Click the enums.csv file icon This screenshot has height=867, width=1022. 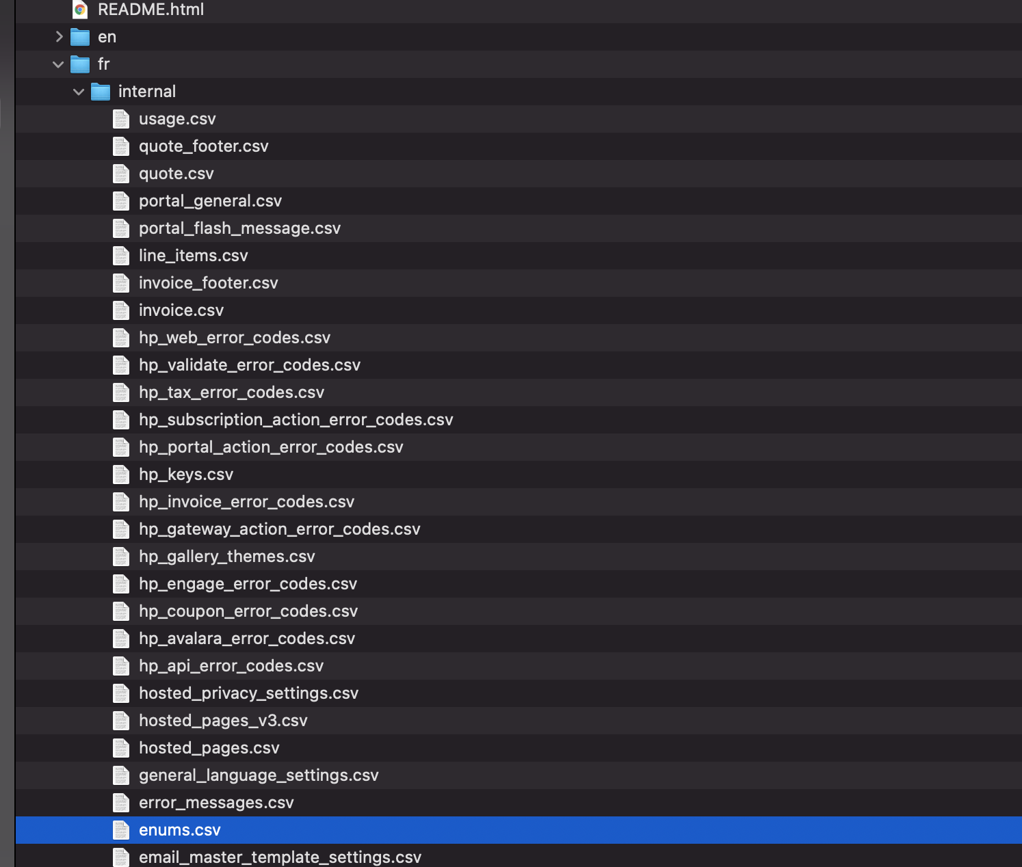tap(121, 830)
